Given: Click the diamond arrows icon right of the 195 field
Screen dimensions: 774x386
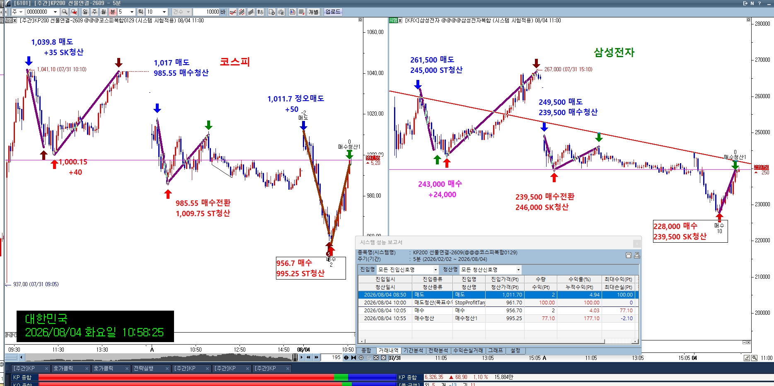Looking at the screenshot, I should click(x=346, y=357).
